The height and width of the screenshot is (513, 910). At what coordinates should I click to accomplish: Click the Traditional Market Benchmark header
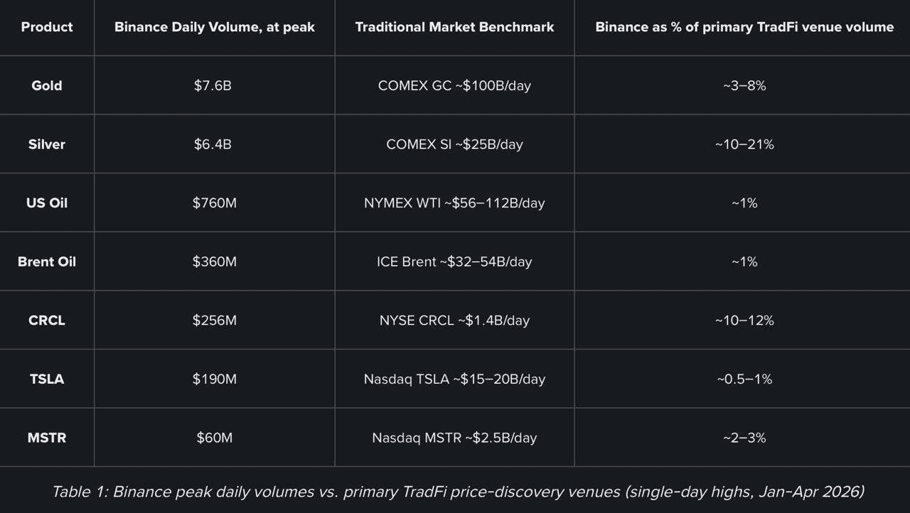(x=454, y=27)
